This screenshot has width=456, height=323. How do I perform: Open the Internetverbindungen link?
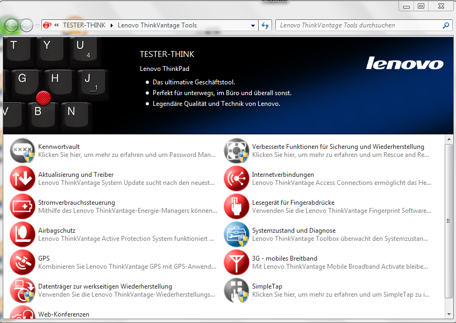coord(283,175)
